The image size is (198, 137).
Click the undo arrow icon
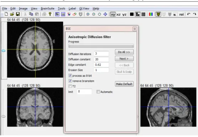(189, 14)
